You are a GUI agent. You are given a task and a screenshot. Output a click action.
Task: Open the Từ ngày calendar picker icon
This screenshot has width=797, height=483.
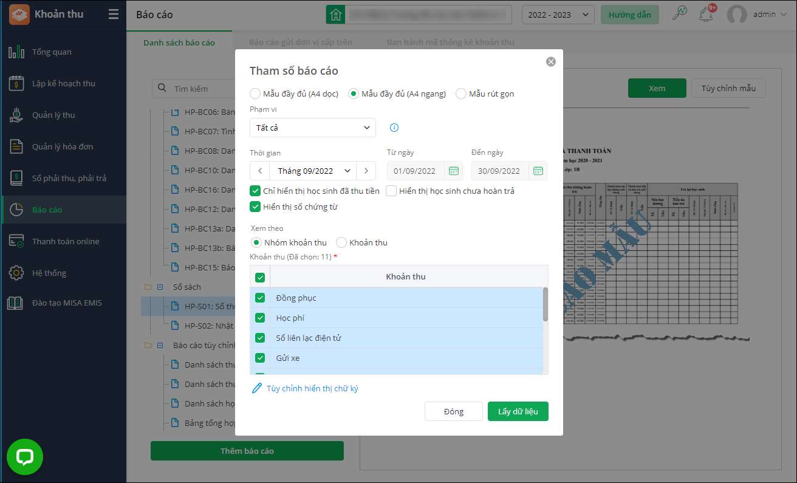[453, 171]
